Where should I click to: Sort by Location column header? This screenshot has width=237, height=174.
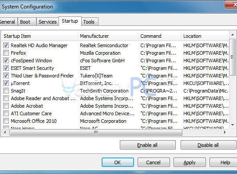coord(205,36)
